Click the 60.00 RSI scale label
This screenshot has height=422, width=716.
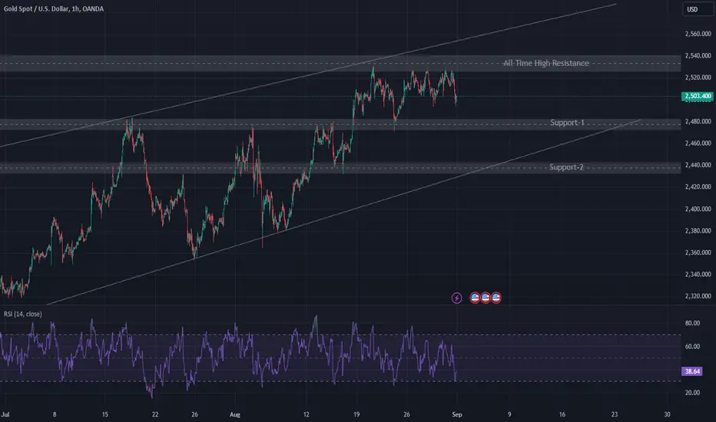tap(692, 346)
